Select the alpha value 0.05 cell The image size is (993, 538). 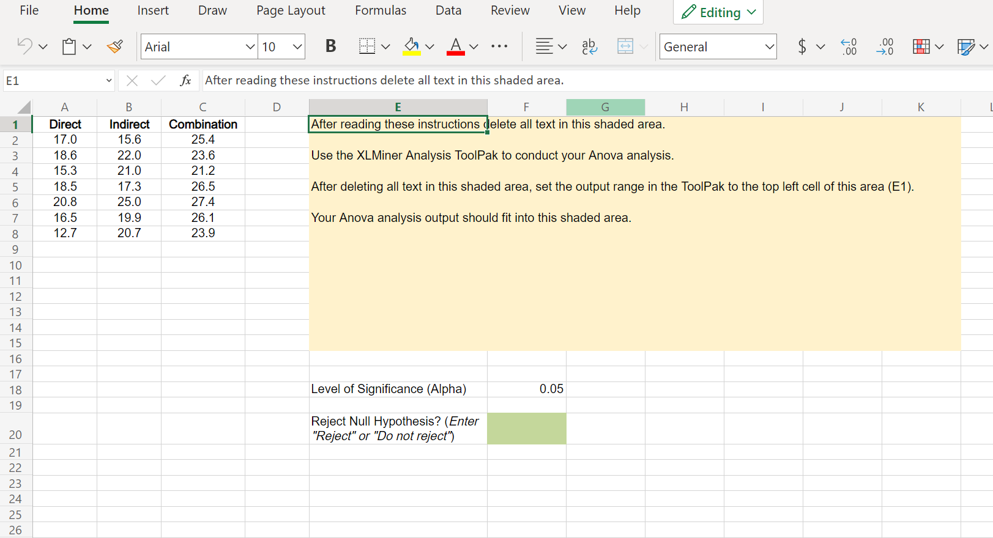(527, 389)
